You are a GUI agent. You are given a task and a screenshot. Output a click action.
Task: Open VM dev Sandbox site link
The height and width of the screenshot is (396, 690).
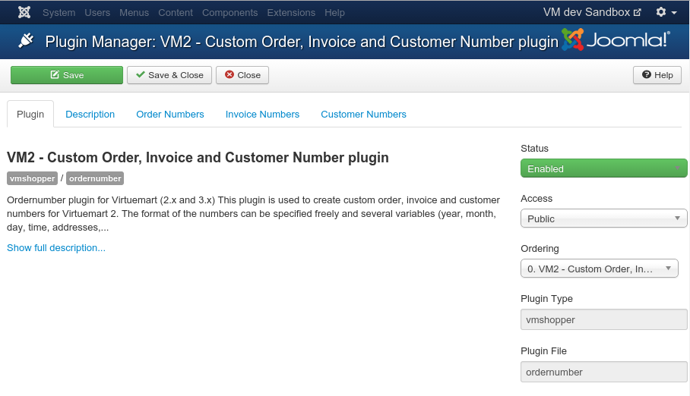[592, 13]
